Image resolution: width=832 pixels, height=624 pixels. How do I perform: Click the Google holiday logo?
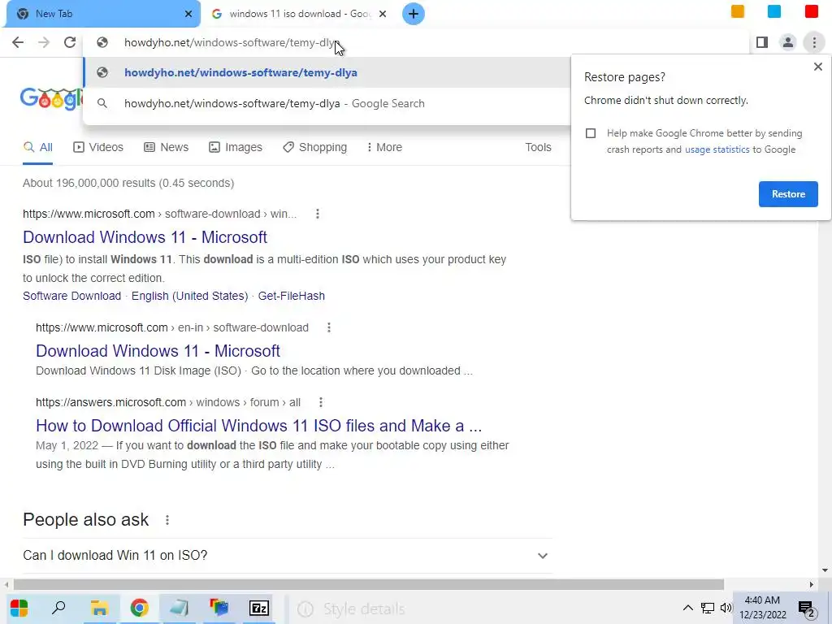tap(51, 99)
